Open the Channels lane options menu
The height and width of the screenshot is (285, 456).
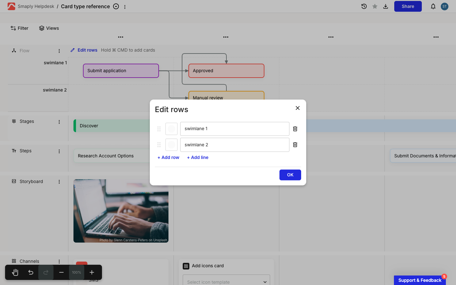[59, 262]
